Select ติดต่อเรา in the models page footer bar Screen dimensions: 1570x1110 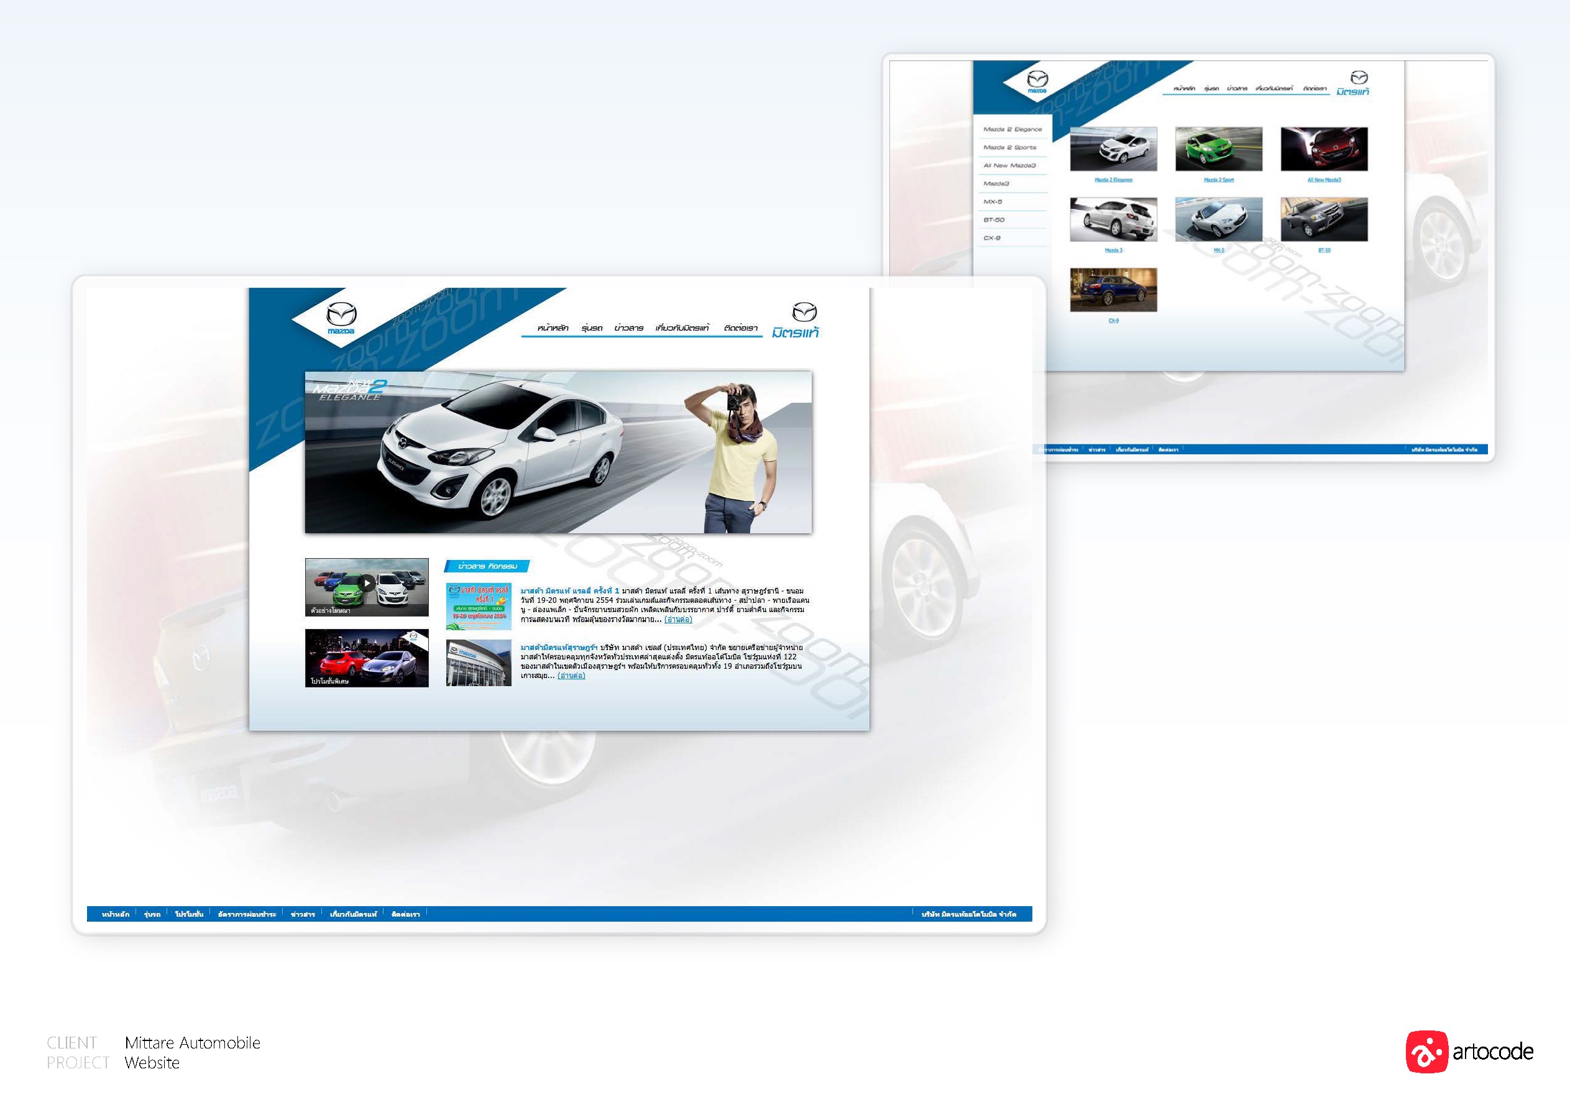[1168, 450]
